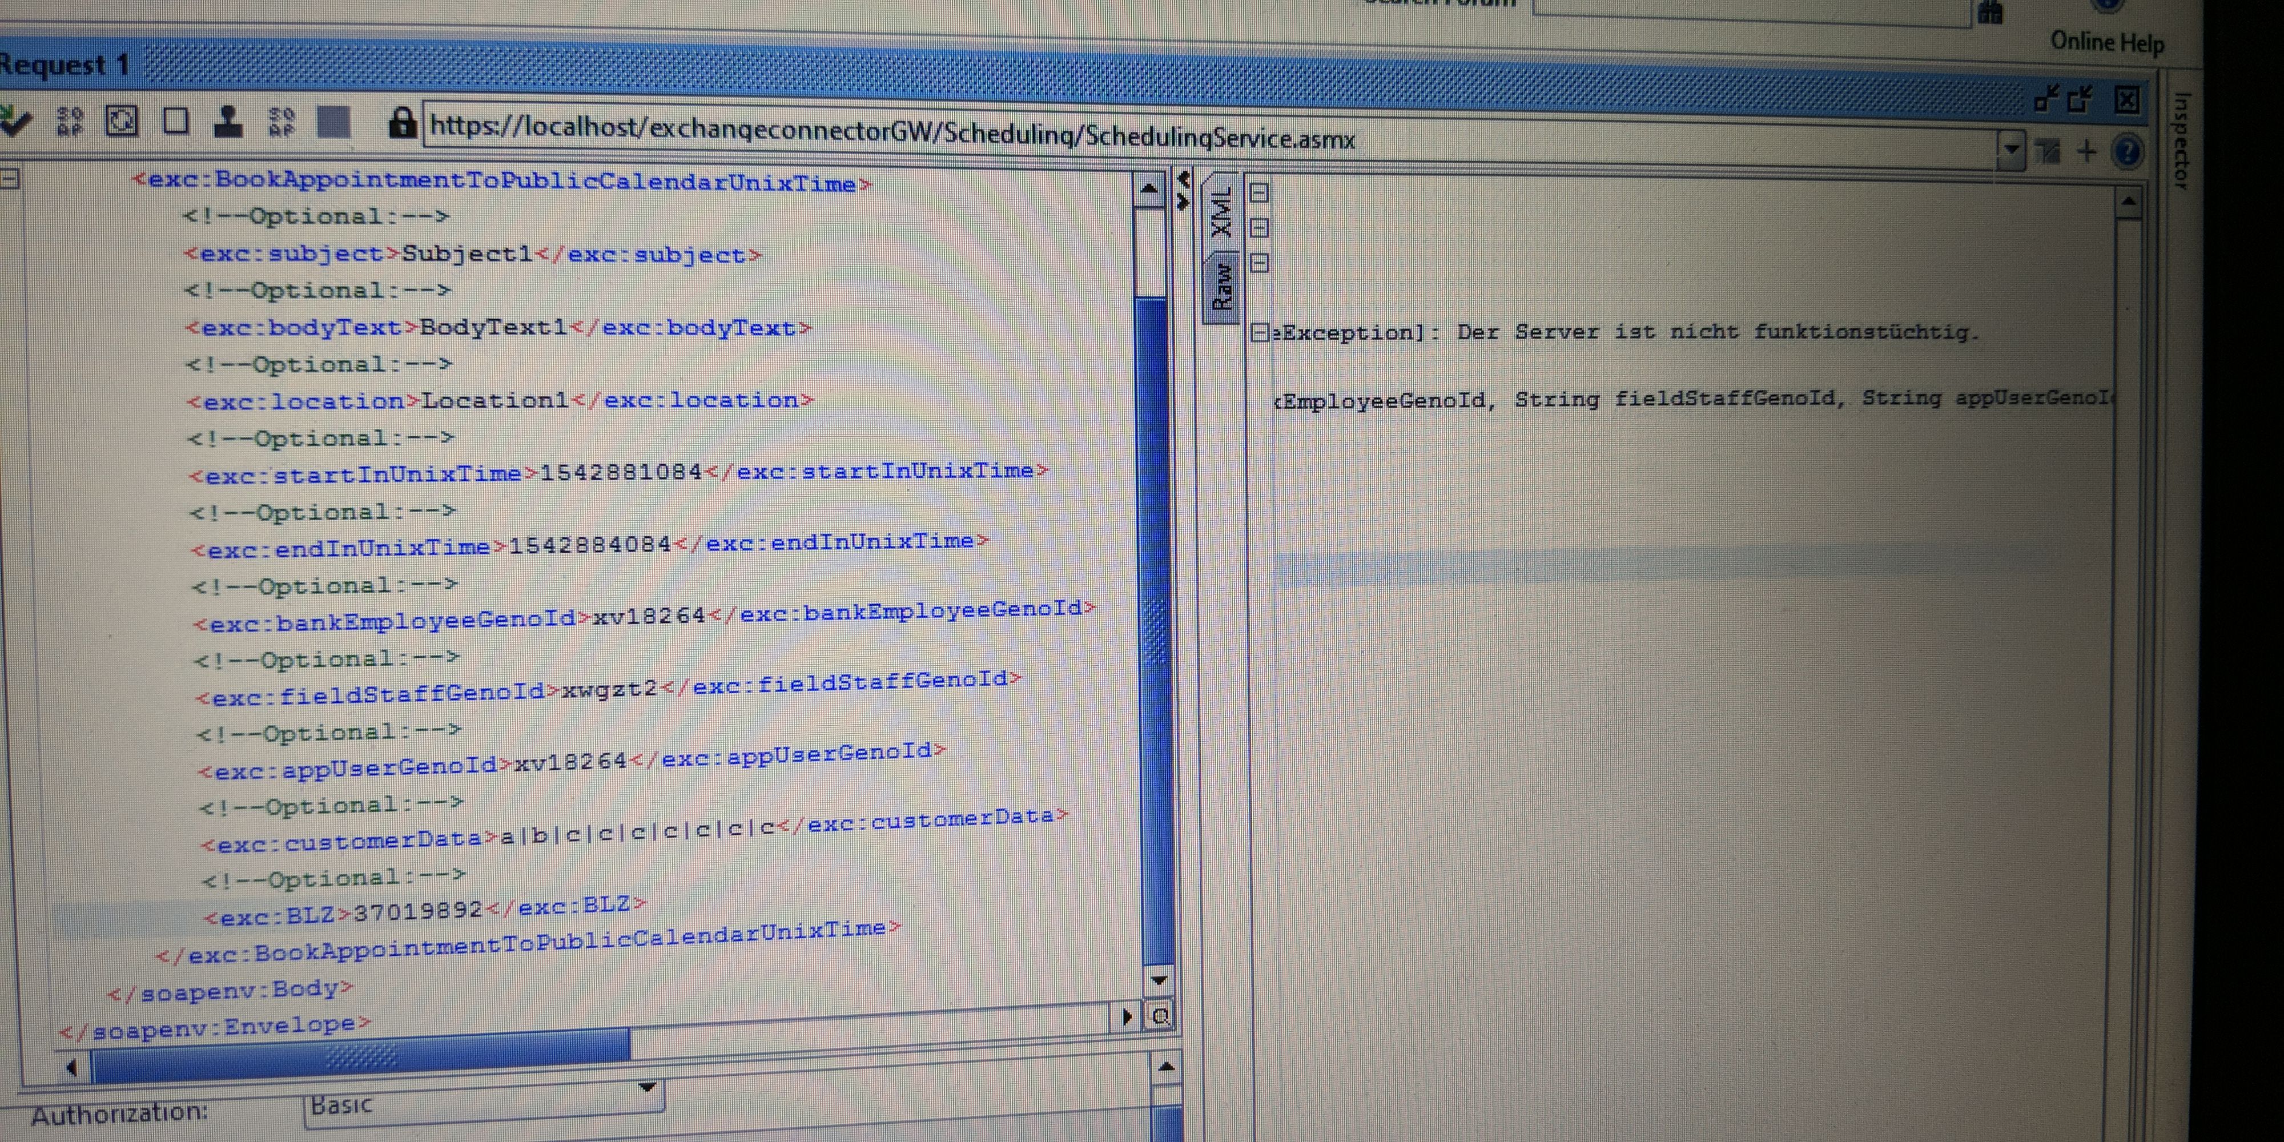2284x1142 pixels.
Task: Click the stamp icon in the request toolbar
Action: [228, 120]
